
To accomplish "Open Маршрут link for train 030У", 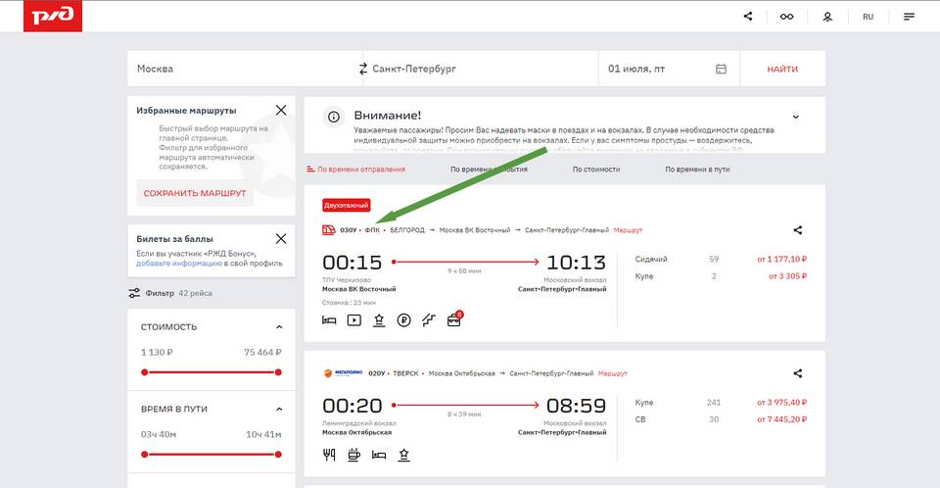I will coord(628,230).
